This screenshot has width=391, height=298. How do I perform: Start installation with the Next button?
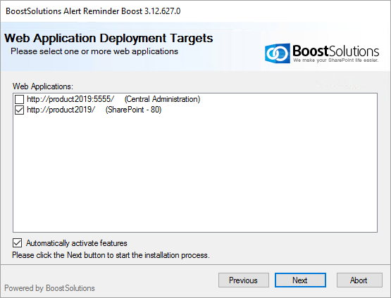pyautogui.click(x=300, y=280)
